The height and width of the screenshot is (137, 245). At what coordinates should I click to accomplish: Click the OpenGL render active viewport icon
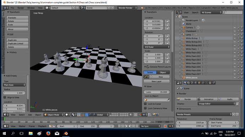point(154,115)
